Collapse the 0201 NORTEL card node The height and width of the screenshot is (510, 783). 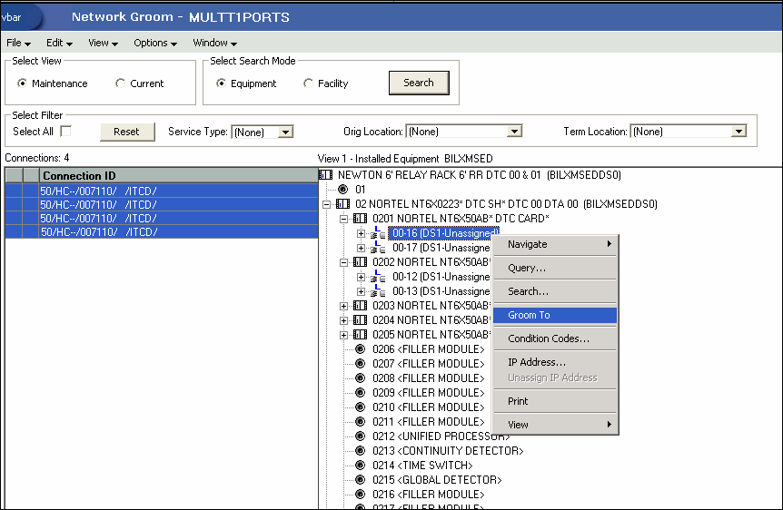point(343,219)
